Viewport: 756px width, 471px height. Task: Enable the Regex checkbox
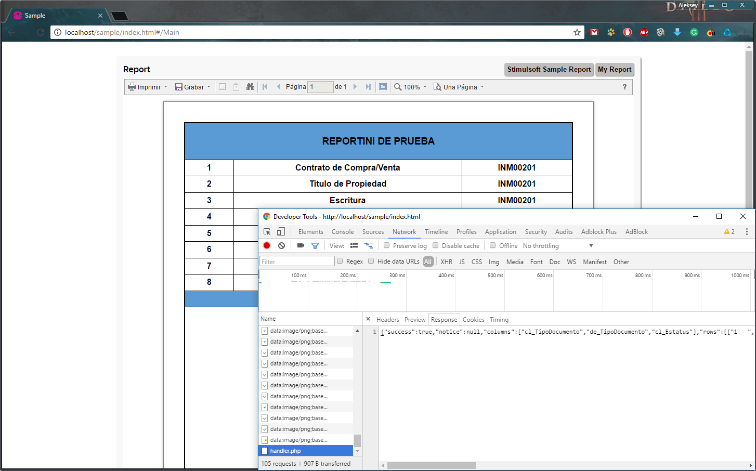pos(340,261)
